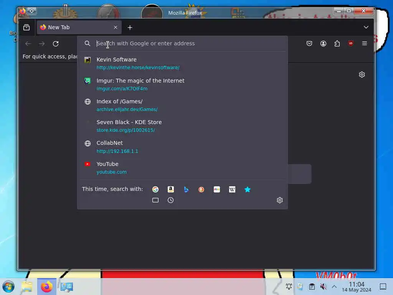Open the Extensions puzzle icon

(x=337, y=44)
